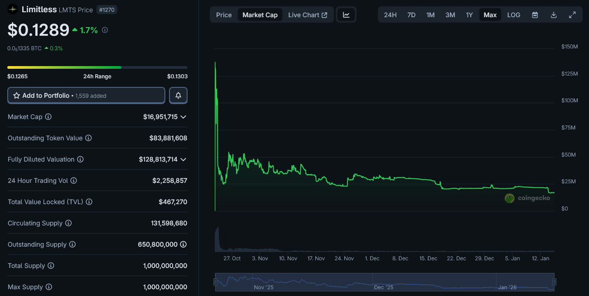This screenshot has width=589, height=296.
Task: Open Circulating Supply info icon
Action: pyautogui.click(x=68, y=223)
